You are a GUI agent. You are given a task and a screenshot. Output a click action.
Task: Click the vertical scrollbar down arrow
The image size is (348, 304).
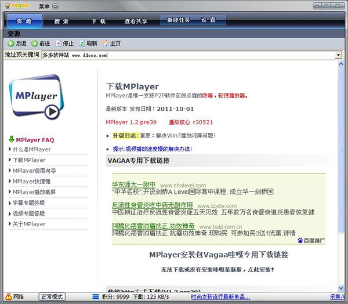341,288
